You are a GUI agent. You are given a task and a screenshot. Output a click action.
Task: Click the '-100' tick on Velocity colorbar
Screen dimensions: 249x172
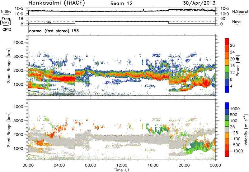(235, 139)
